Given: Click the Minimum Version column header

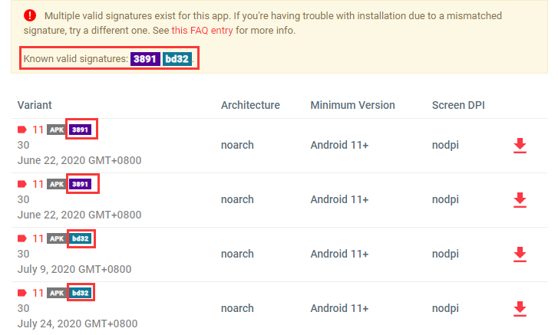Looking at the screenshot, I should point(352,105).
